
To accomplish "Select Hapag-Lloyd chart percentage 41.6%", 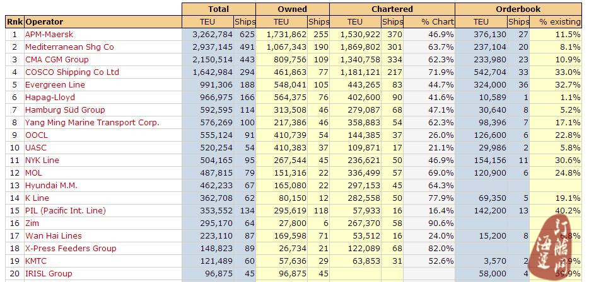I will [441, 98].
